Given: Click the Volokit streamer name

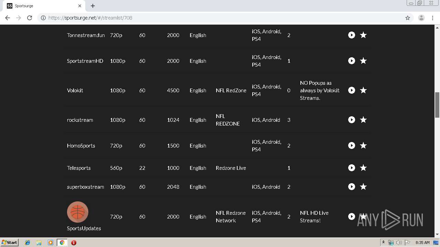Looking at the screenshot, I should [75, 90].
